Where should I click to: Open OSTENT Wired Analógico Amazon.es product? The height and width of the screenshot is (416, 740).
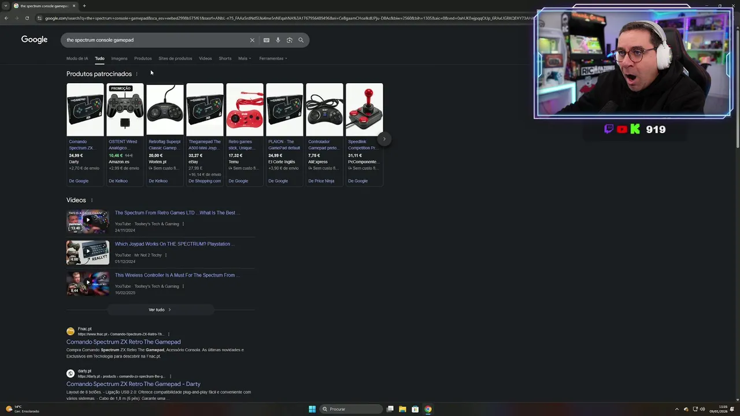pos(125,134)
